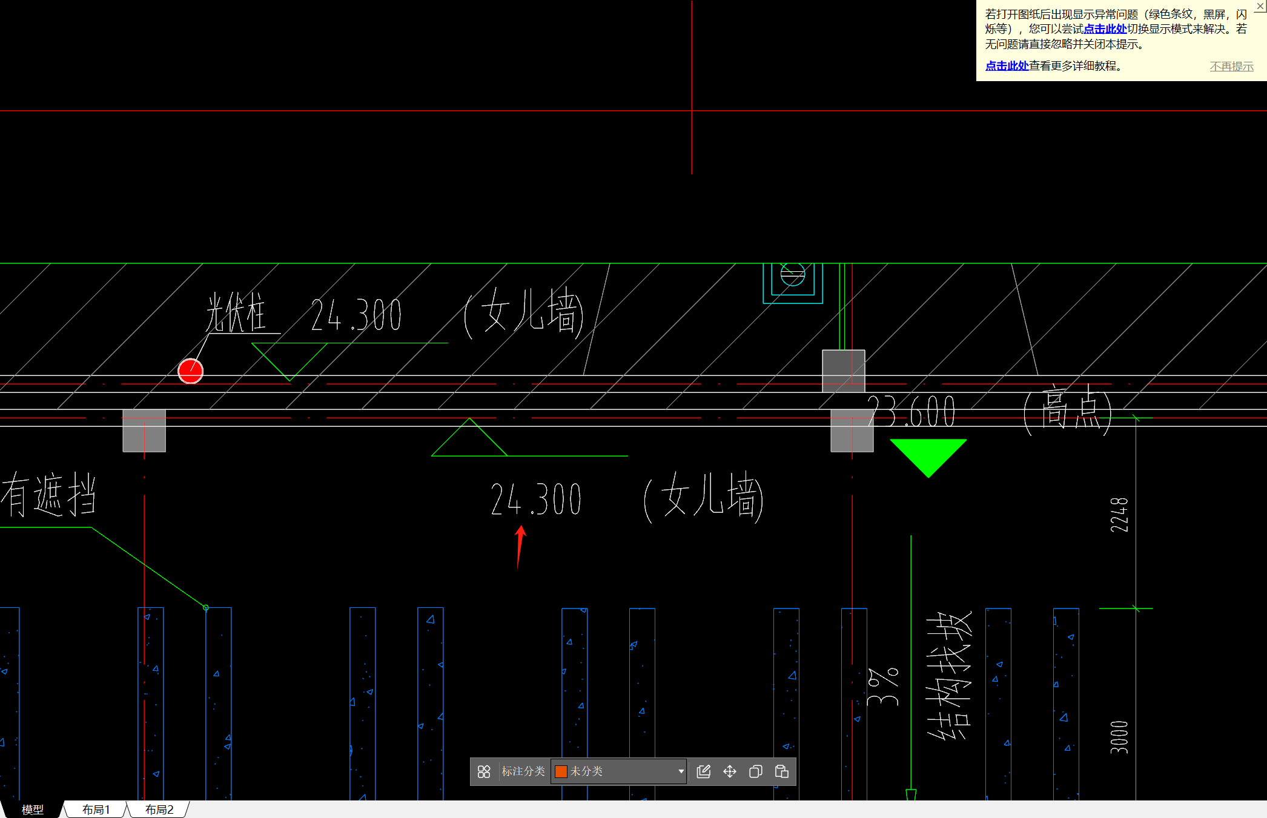Image resolution: width=1267 pixels, height=818 pixels.
Task: Click the 23.600 elevation text
Action: (912, 411)
